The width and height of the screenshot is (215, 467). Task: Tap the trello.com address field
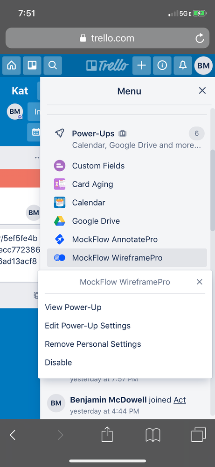(x=107, y=38)
